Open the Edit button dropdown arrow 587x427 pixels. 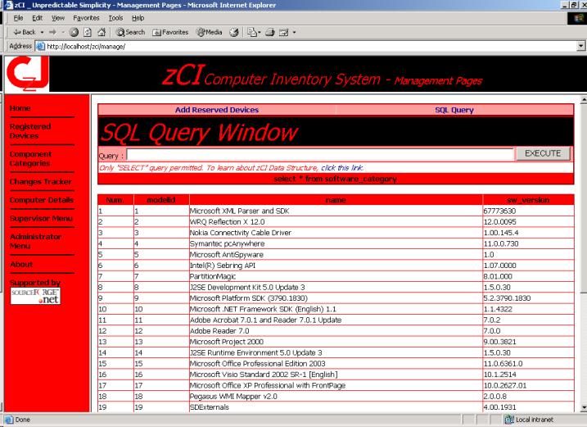click(294, 32)
